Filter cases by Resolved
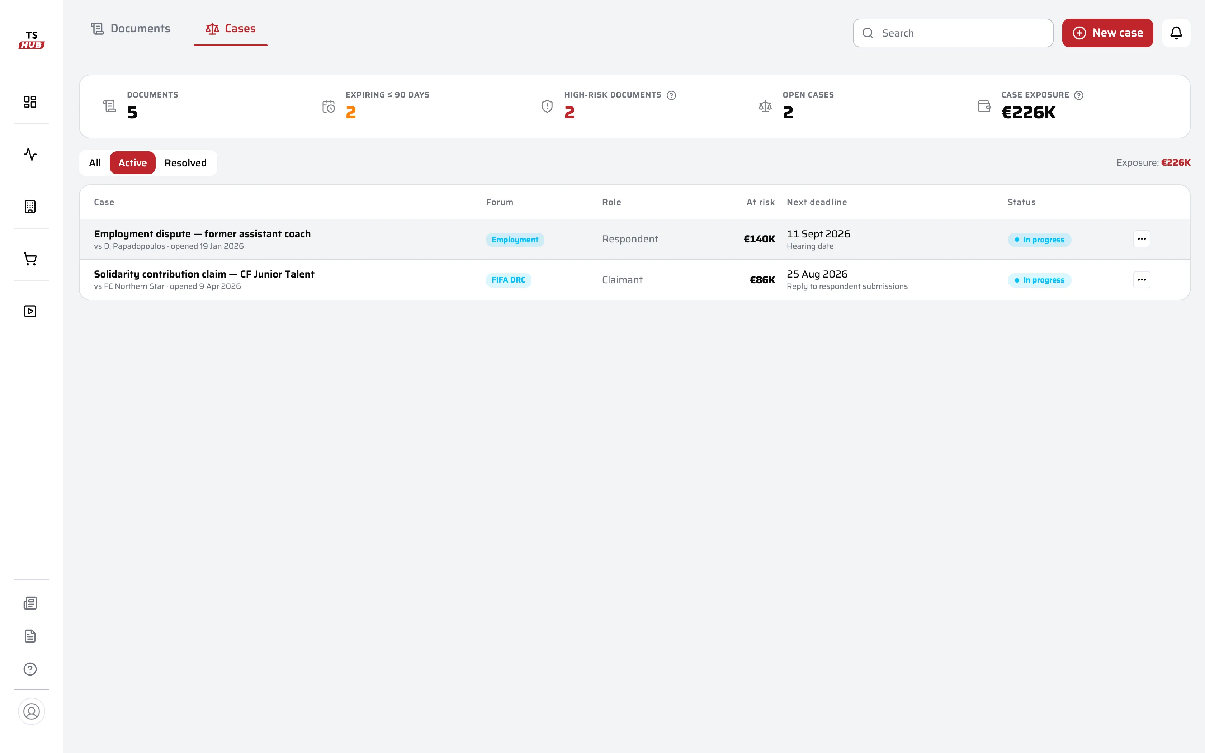The height and width of the screenshot is (753, 1205). tap(185, 163)
